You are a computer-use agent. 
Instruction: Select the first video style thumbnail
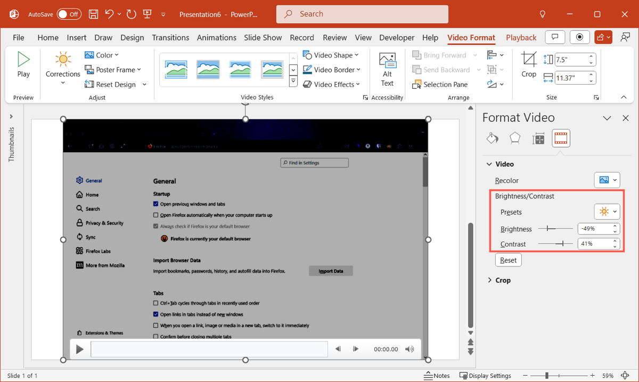(x=176, y=69)
